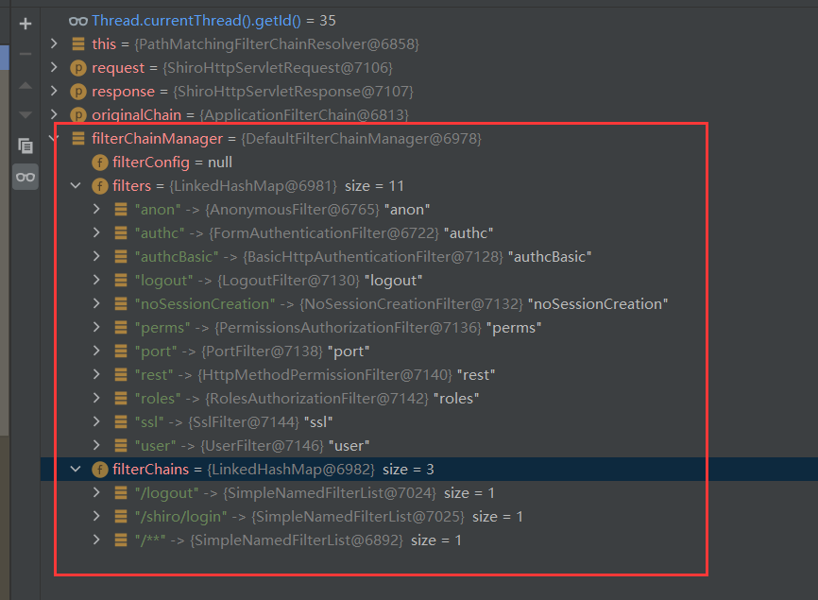Click the parameter icon next to originalChain

78,114
